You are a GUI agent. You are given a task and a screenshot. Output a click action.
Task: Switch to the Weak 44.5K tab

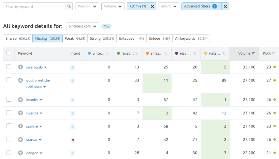point(75,39)
